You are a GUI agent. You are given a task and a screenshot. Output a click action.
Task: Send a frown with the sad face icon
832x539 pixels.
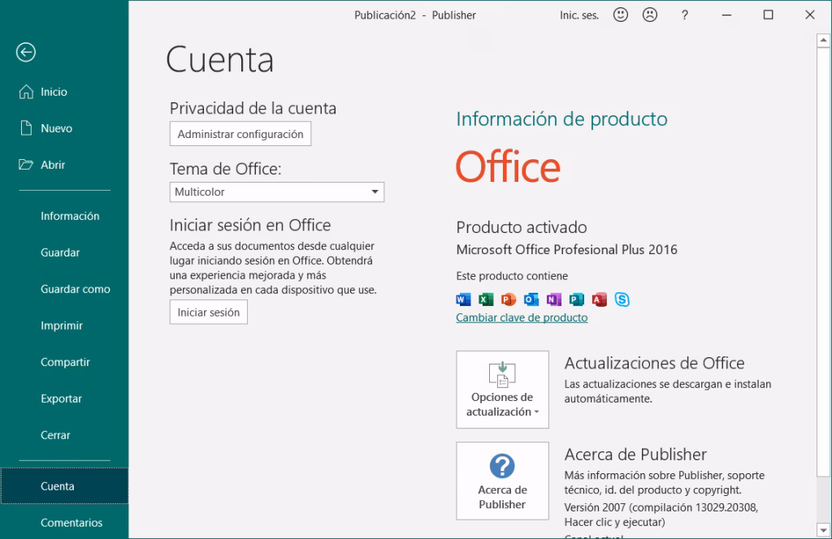[x=649, y=15]
